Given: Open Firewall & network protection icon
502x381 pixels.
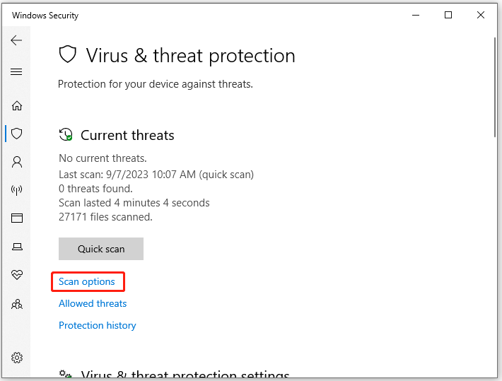Looking at the screenshot, I should point(16,190).
